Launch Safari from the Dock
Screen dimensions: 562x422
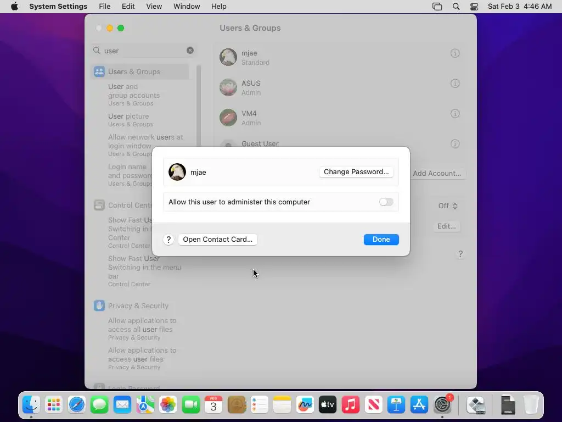coord(77,405)
